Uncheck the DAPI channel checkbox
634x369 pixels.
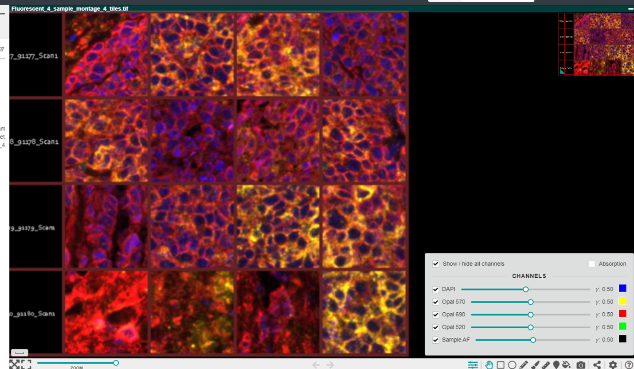click(x=436, y=289)
